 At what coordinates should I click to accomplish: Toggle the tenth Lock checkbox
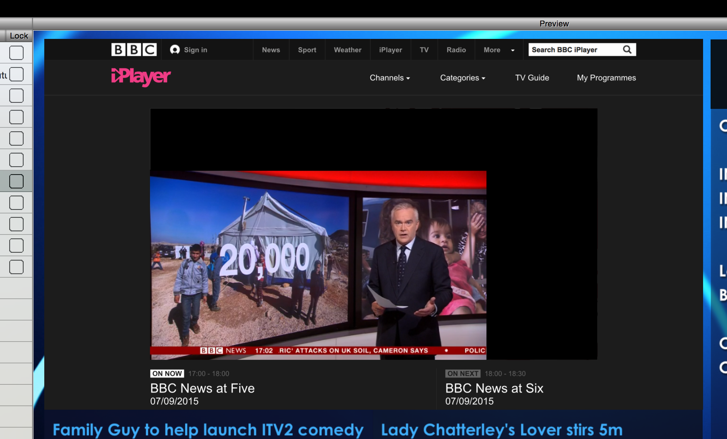pyautogui.click(x=16, y=246)
